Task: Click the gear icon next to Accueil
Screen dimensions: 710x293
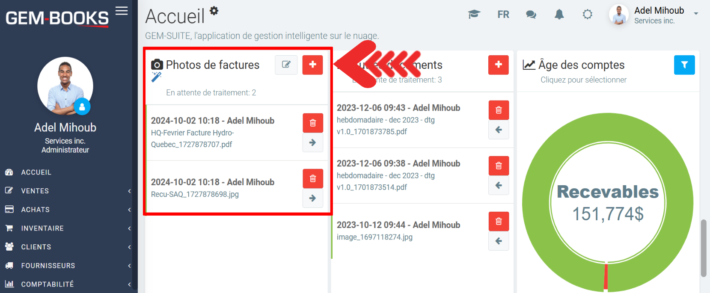Action: point(214,11)
